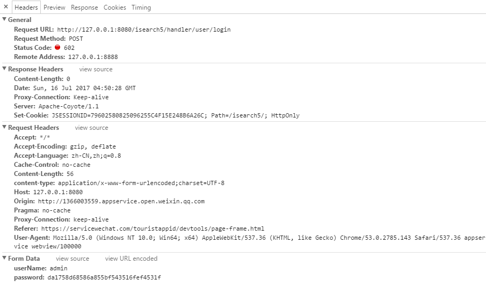Click view URL encoded for Form Data

click(131, 259)
